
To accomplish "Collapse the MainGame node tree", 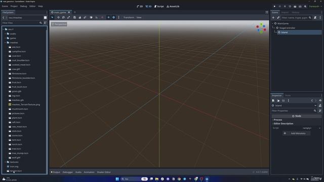I will [x=272, y=24].
